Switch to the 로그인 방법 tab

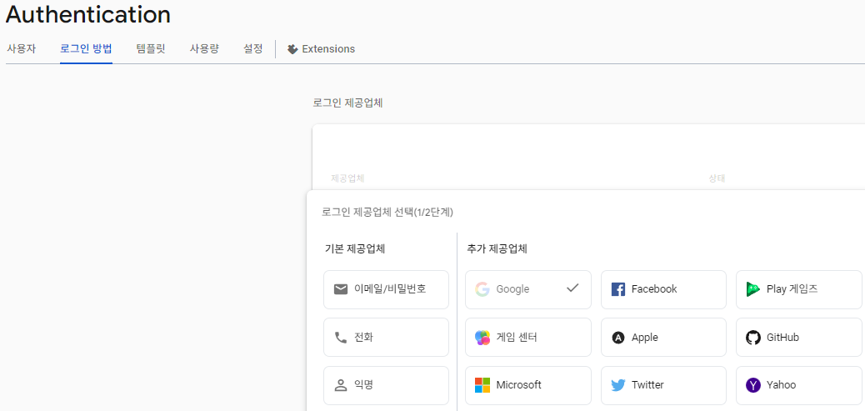coord(86,48)
